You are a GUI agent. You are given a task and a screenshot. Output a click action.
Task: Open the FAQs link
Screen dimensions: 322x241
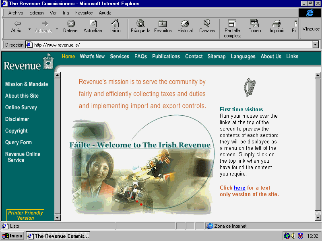tap(140, 56)
